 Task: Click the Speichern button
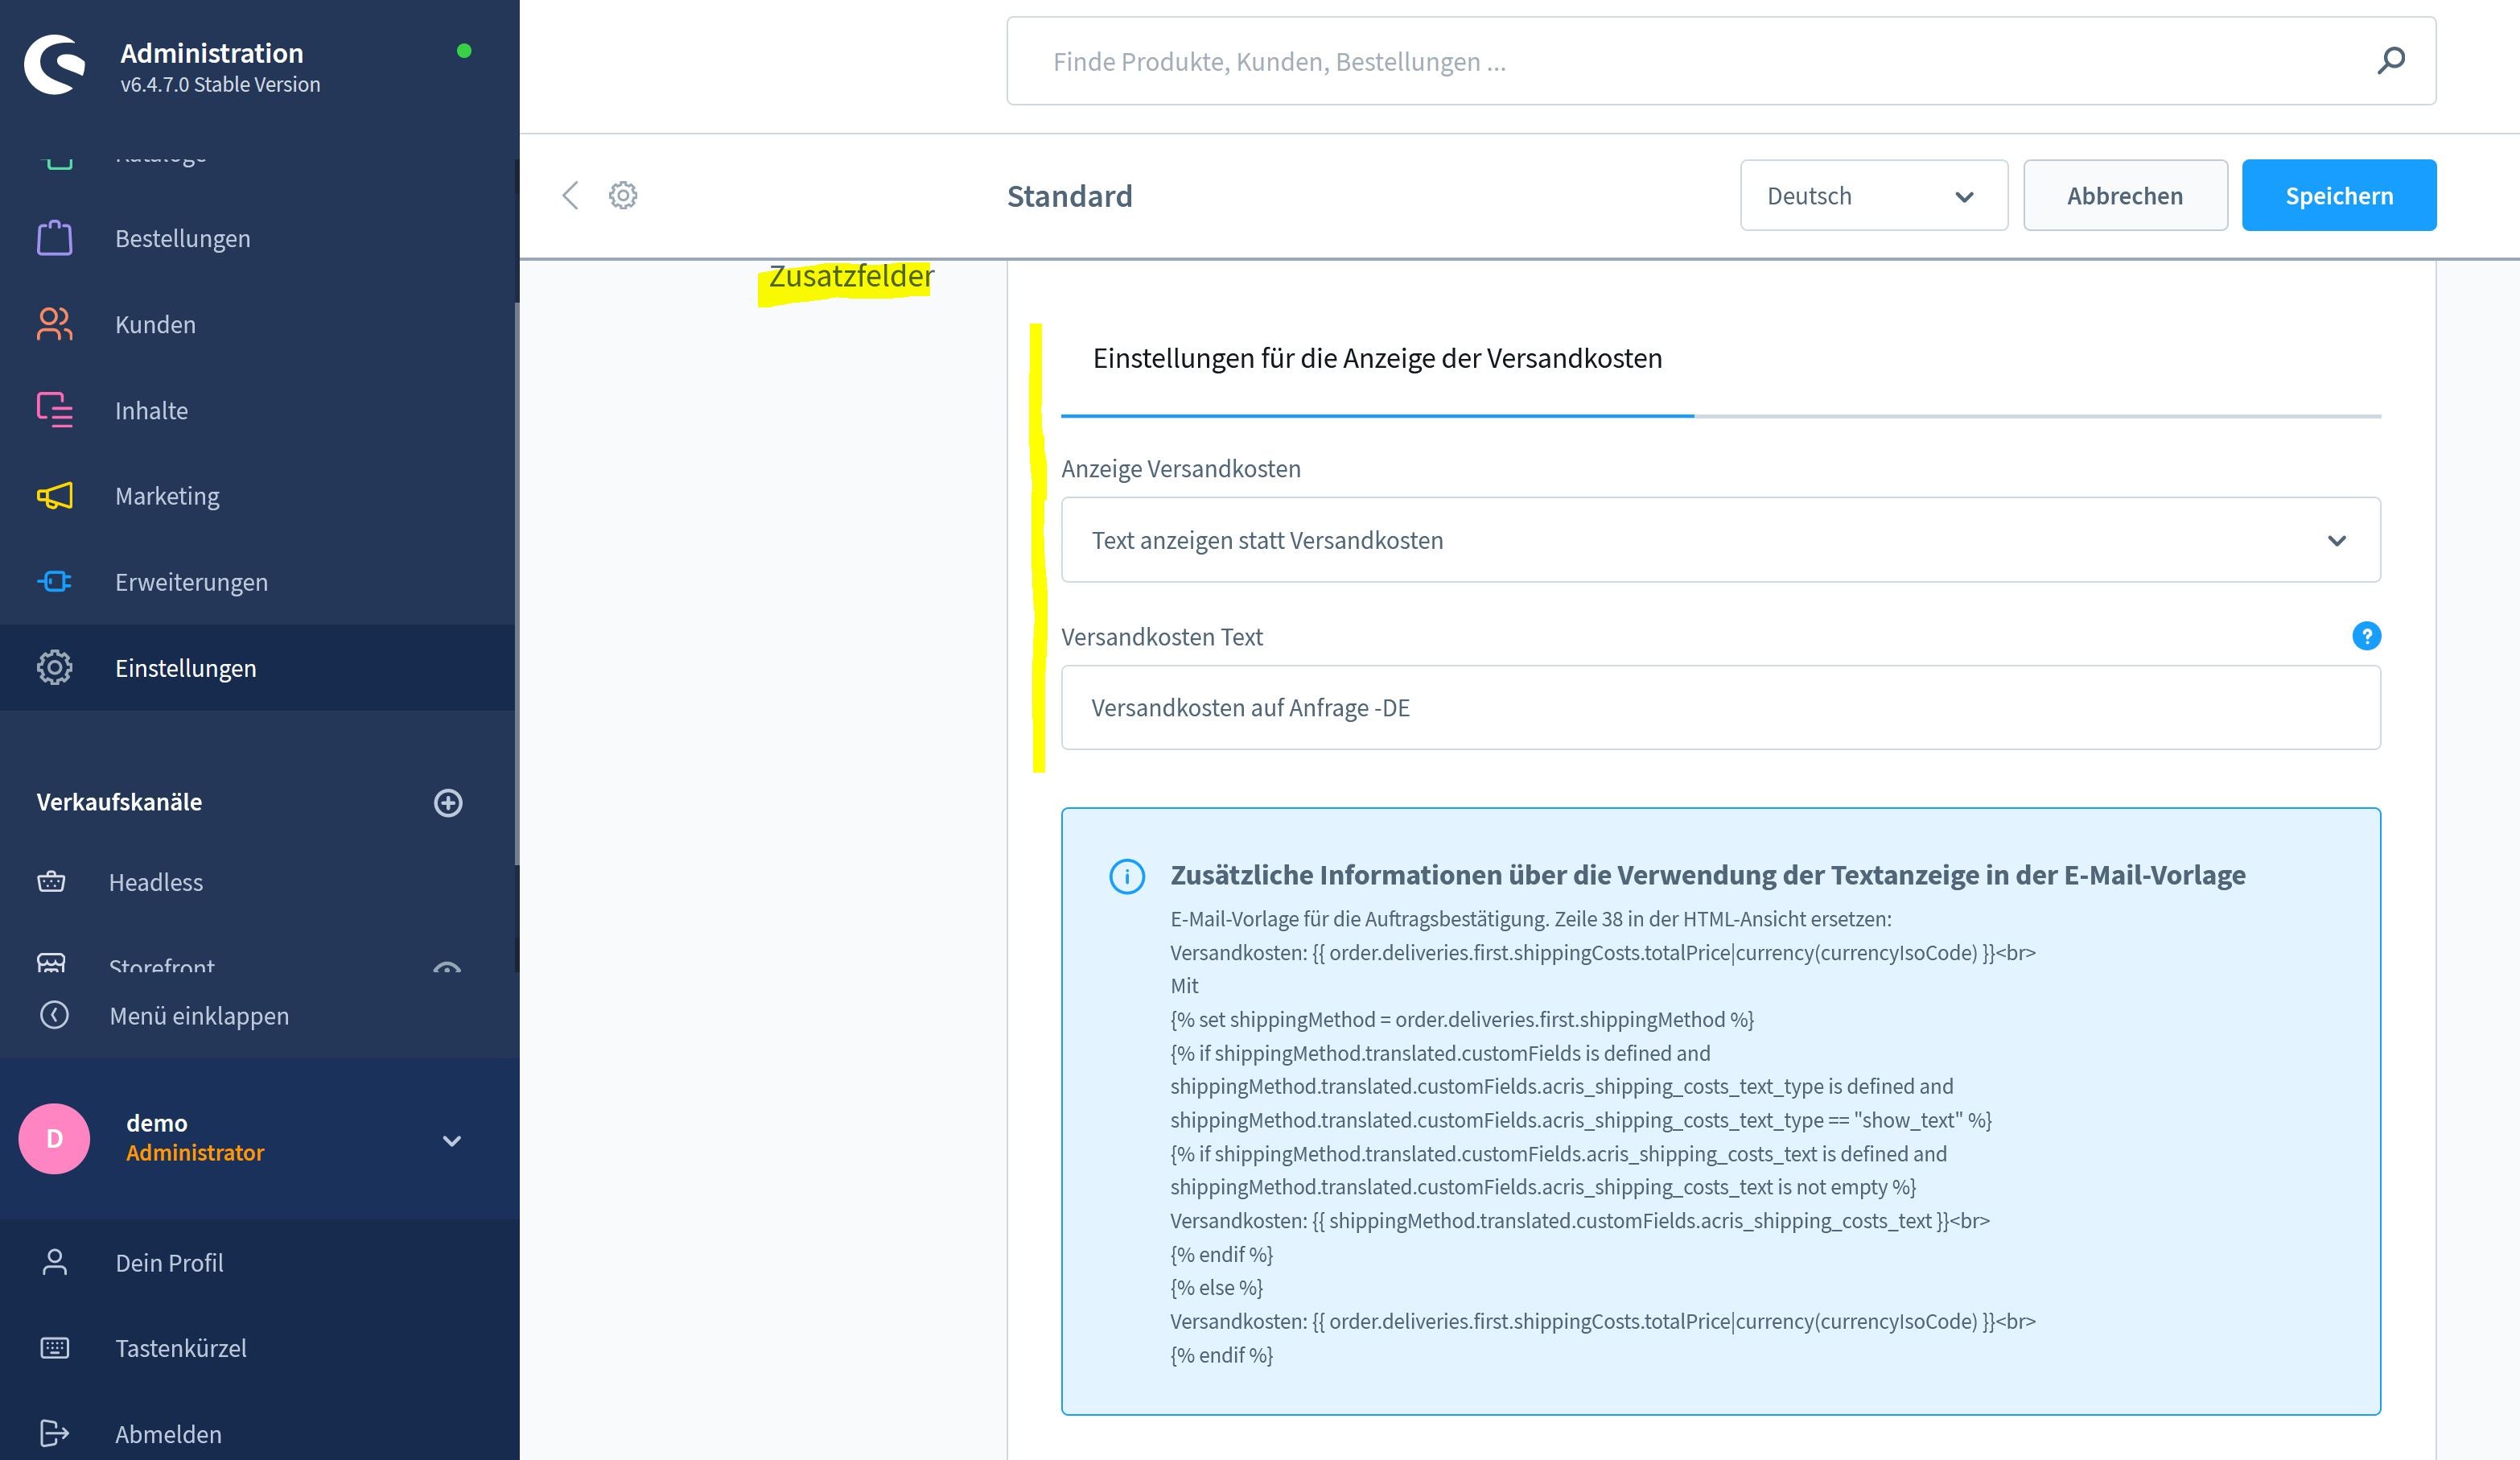pyautogui.click(x=2340, y=195)
